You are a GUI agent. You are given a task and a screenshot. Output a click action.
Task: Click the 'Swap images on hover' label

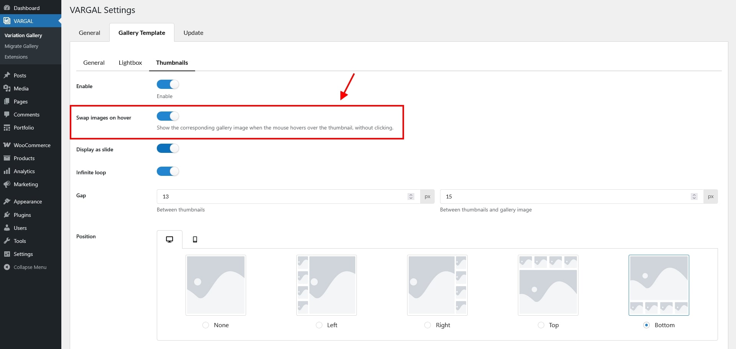pos(103,118)
